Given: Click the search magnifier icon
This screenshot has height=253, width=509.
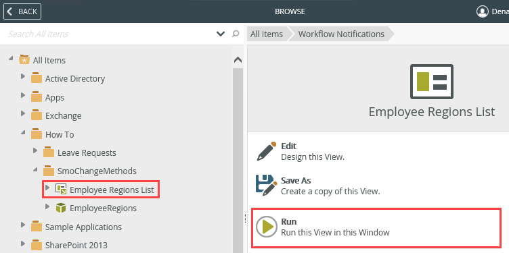Looking at the screenshot, I should (x=236, y=34).
